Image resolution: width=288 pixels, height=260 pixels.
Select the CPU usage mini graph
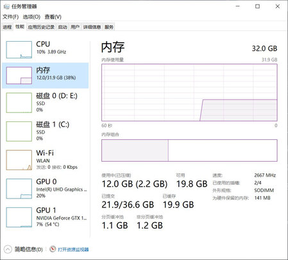click(x=19, y=49)
